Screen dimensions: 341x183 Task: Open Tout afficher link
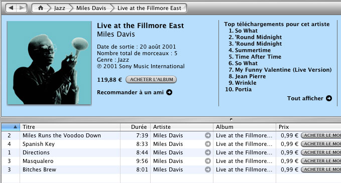pos(305,98)
